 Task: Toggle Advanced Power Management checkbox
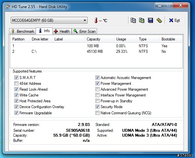[x=97, y=89]
